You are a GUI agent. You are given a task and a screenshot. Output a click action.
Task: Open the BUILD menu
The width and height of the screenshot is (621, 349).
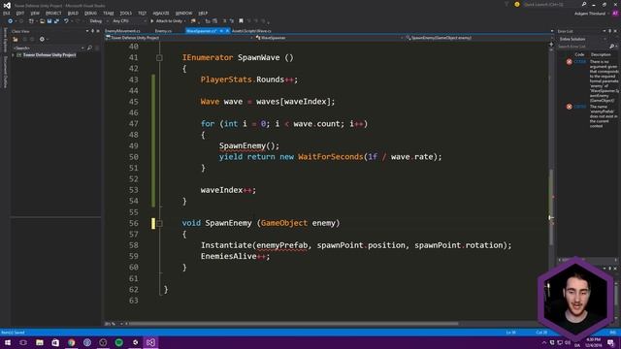point(73,13)
